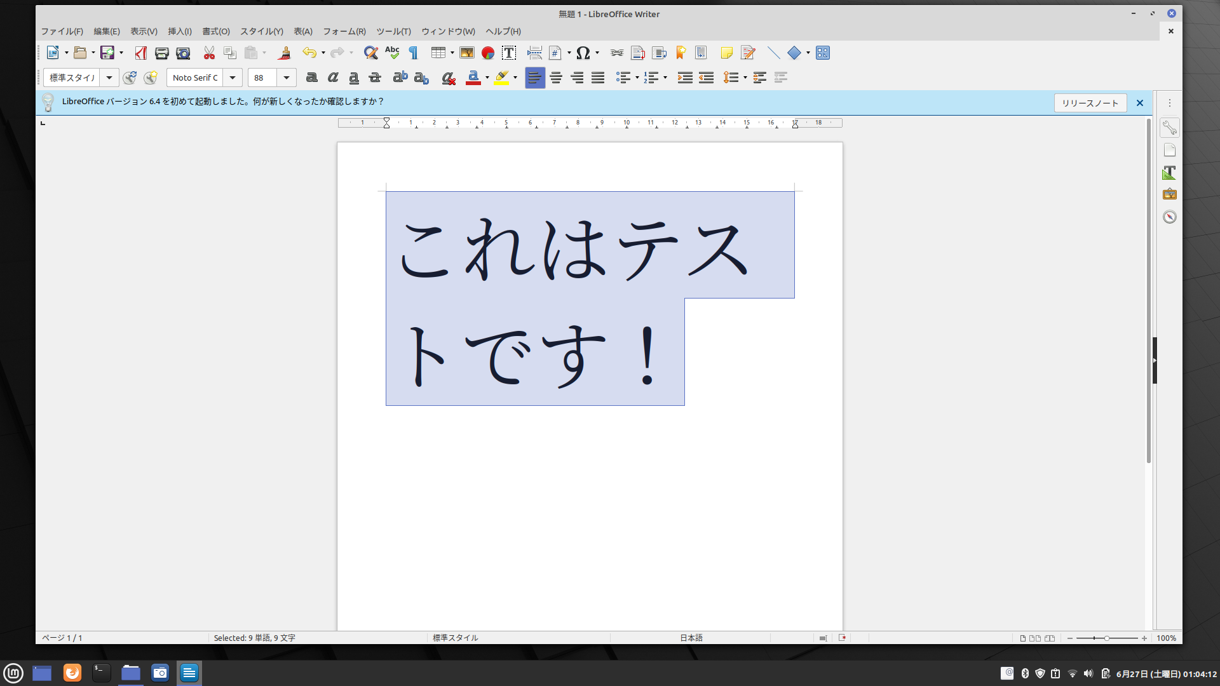Toggle strikethrough formatting
Viewport: 1220px width, 686px height.
[375, 77]
